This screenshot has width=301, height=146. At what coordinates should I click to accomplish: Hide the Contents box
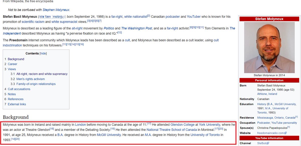pyautogui.click(x=43, y=54)
